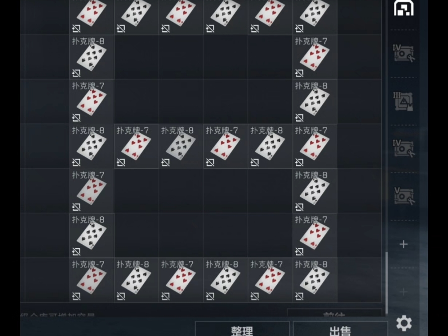Select the IV storage box below the III box
The width and height of the screenshot is (448, 336).
404,149
